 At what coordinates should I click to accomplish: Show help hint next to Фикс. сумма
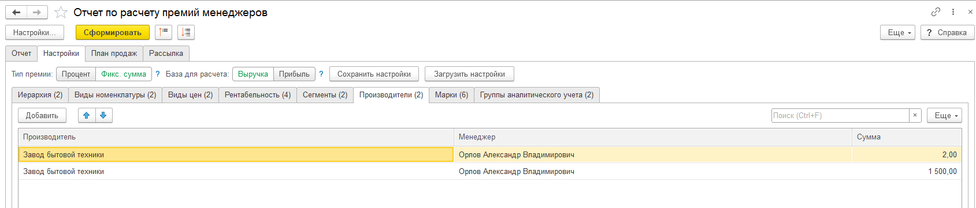click(157, 74)
